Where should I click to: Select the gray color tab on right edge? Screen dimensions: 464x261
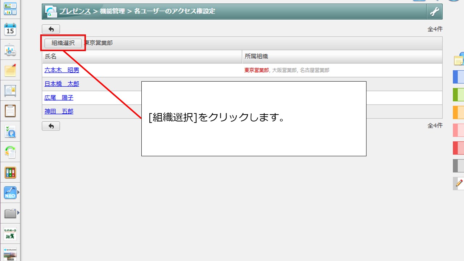pos(459,166)
